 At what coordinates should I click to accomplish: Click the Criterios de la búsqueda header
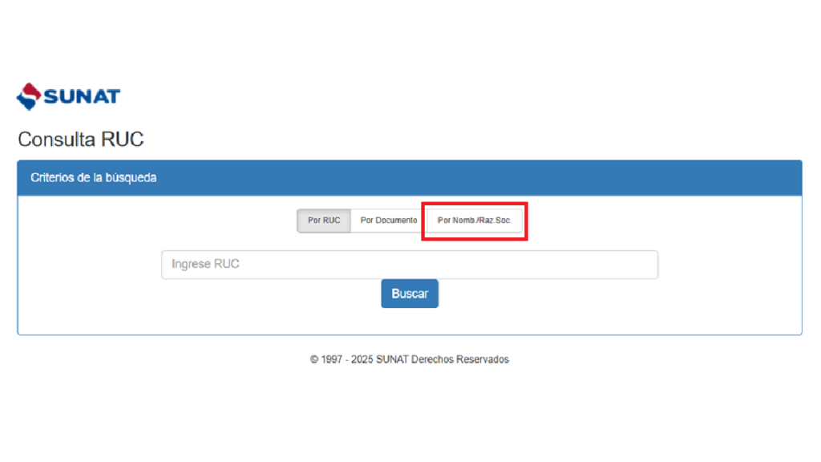(x=94, y=177)
